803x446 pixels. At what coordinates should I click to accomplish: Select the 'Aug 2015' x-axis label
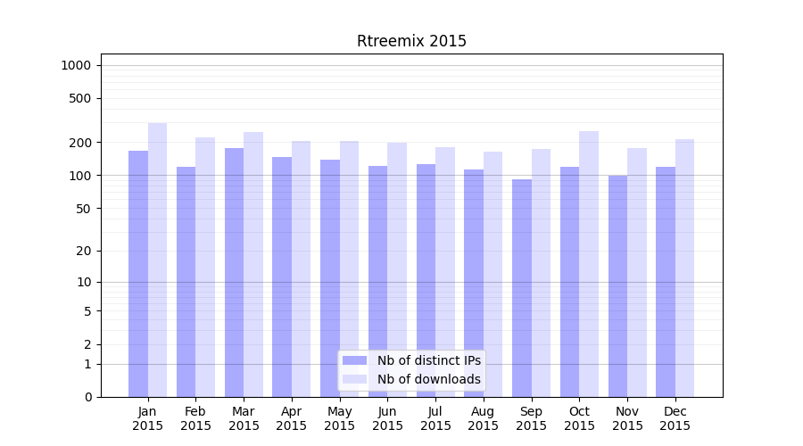[x=484, y=418]
